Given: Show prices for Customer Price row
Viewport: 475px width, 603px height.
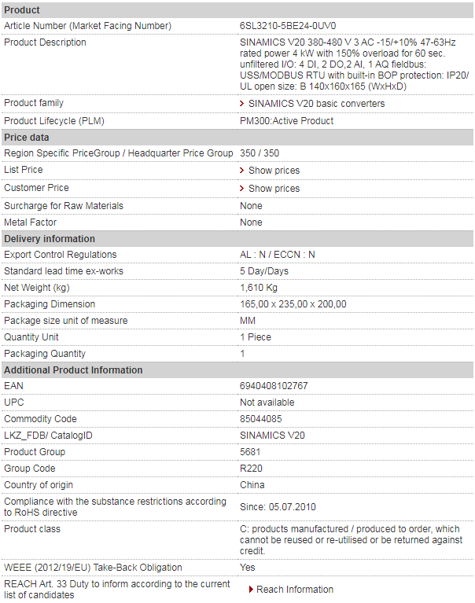Looking at the screenshot, I should coord(274,189).
